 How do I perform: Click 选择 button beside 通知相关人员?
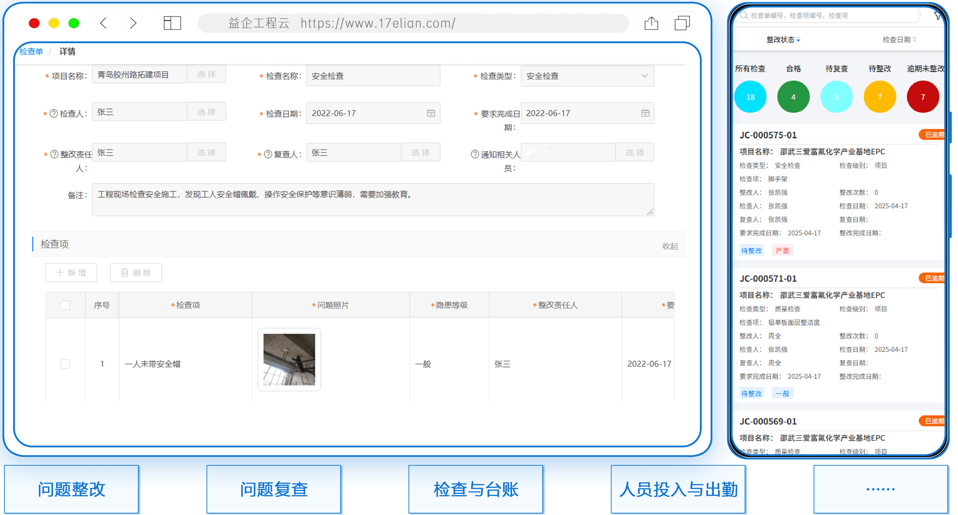635,152
